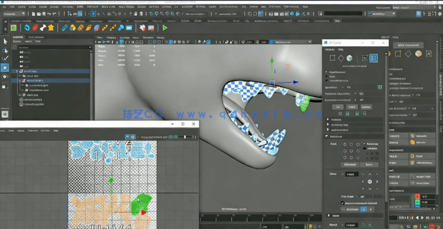The height and width of the screenshot is (229, 443).
Task: Click Save Scene icon on status line
Action: pyautogui.click(x=44, y=13)
